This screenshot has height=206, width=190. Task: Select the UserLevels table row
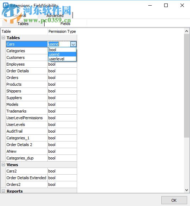pos(27,125)
